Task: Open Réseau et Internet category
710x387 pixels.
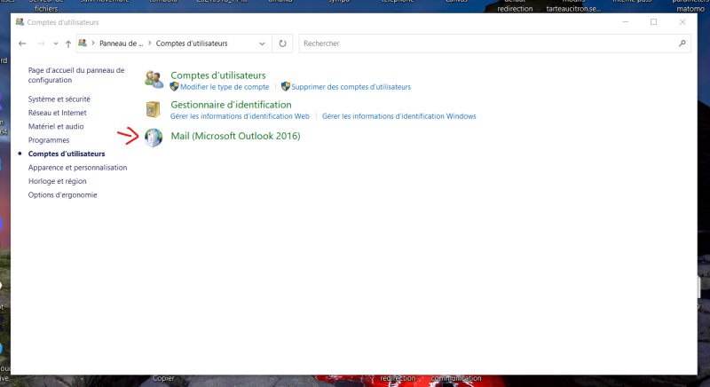Action: [x=57, y=113]
